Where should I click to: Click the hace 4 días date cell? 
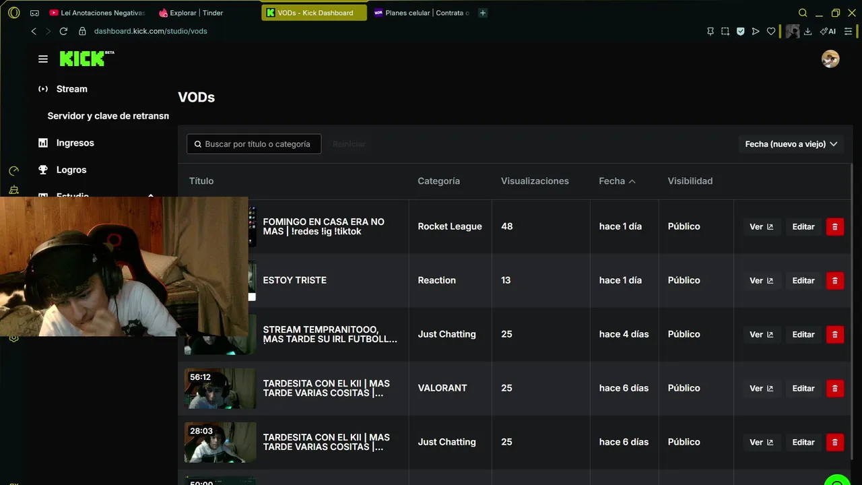click(x=624, y=334)
